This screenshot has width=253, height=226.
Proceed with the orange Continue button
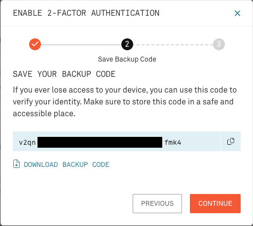point(215,203)
